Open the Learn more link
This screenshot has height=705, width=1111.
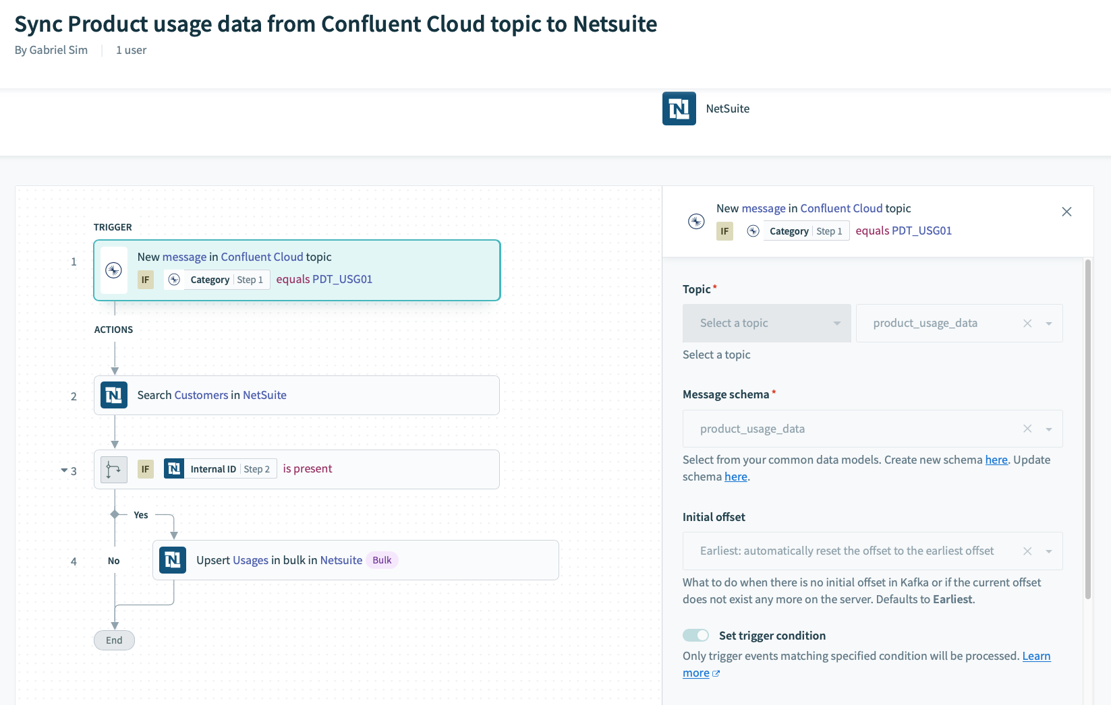coord(1036,656)
